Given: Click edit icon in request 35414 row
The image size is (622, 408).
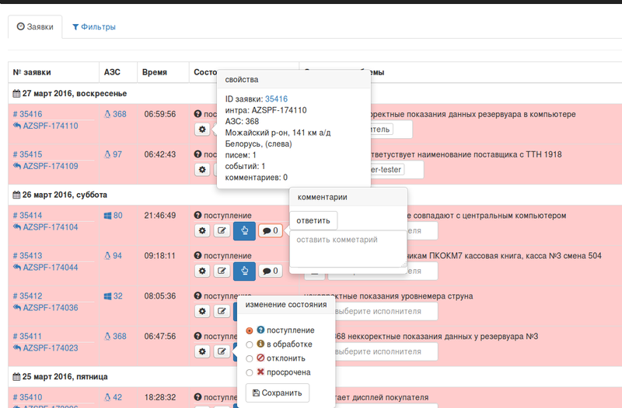Looking at the screenshot, I should (x=222, y=230).
